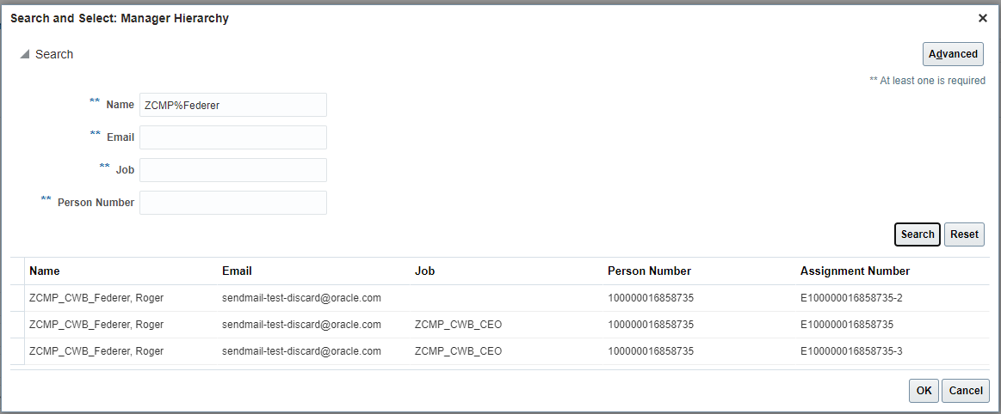Collapse the Search section triangle
Screen dimensions: 1001x414
tap(25, 54)
